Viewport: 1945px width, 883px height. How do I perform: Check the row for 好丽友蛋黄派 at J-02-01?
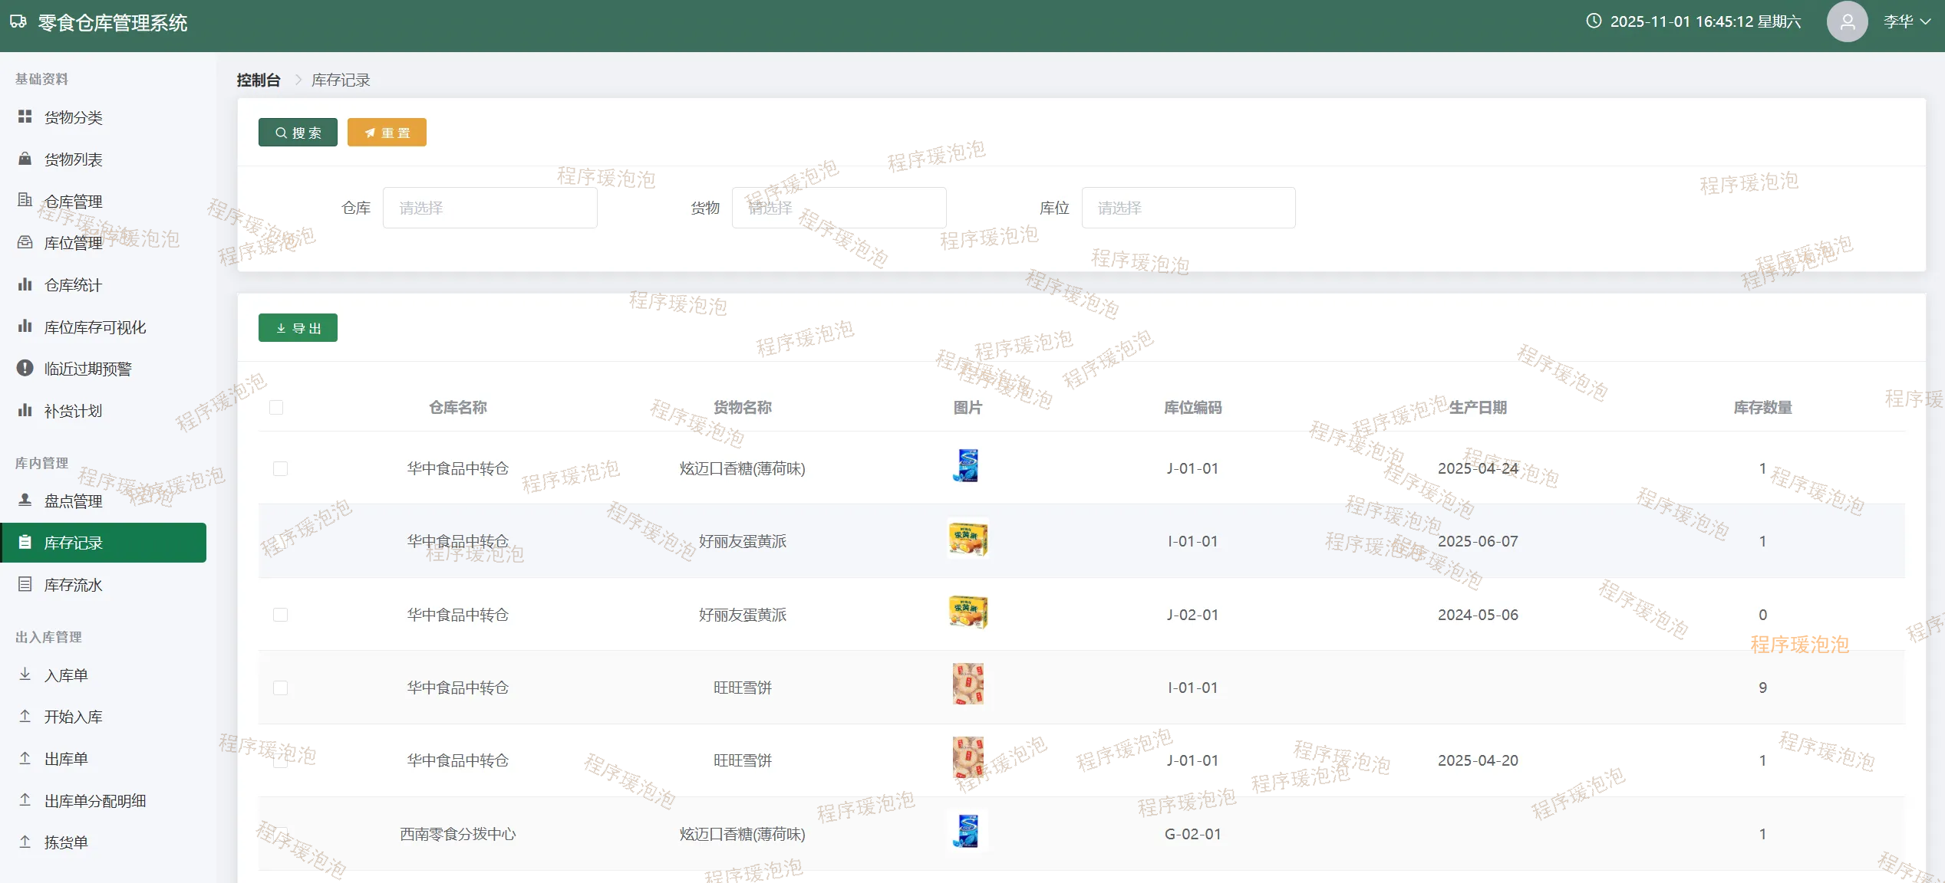click(x=280, y=615)
